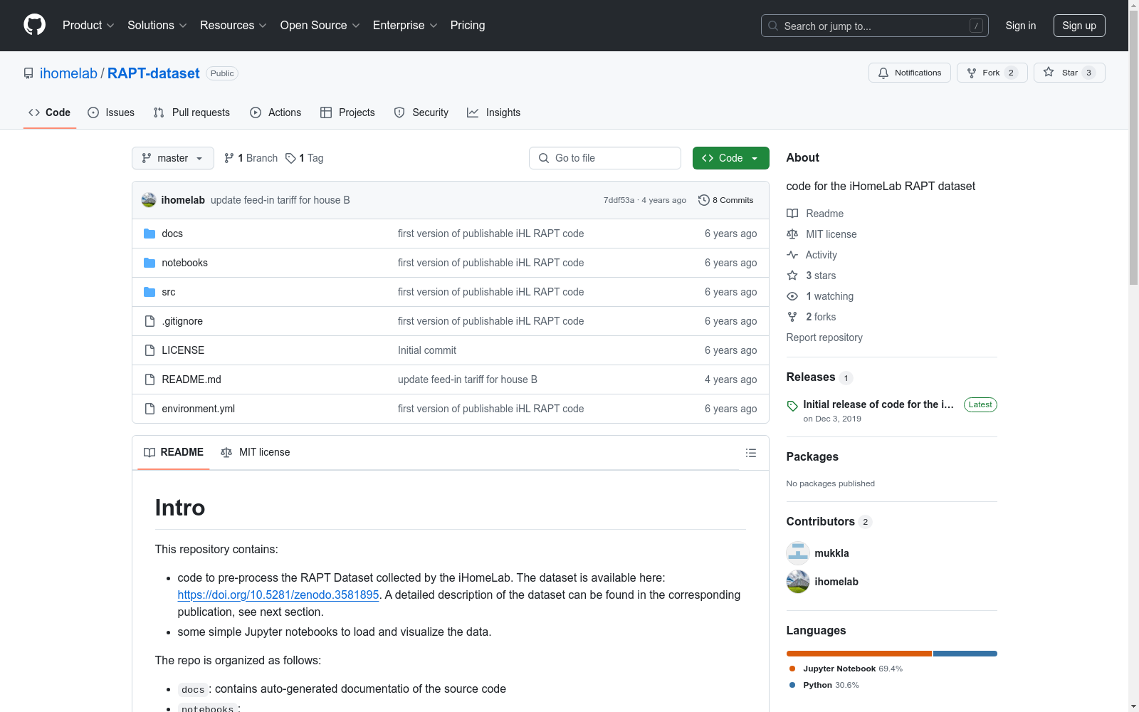Select the MIT license tab in file viewer
The height and width of the screenshot is (712, 1139).
click(256, 453)
